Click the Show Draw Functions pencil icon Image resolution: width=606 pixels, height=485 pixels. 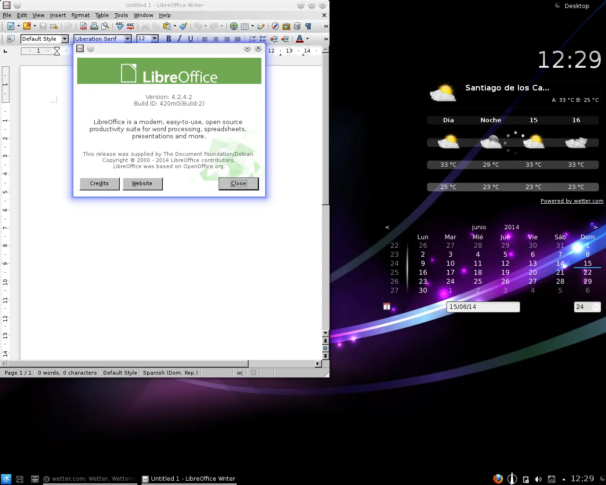[x=261, y=26]
